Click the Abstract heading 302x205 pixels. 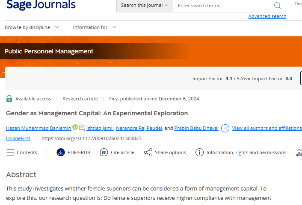point(21,175)
